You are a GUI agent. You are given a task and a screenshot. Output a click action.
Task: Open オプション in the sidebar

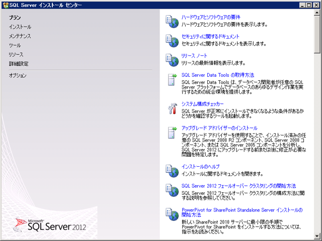[x=18, y=75]
